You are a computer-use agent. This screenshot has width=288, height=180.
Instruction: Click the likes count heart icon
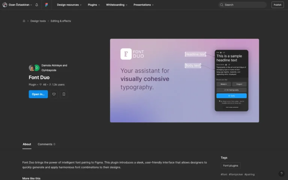[40, 84]
